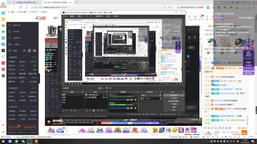The image size is (257, 144).
Task: Collapse the Douyu left sidebar handle
Action: [39, 79]
